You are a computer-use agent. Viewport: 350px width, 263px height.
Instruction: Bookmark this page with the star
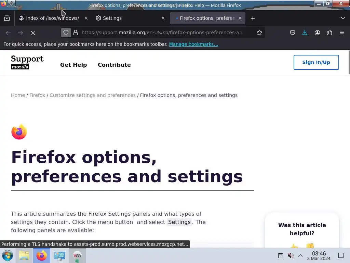pos(259,33)
